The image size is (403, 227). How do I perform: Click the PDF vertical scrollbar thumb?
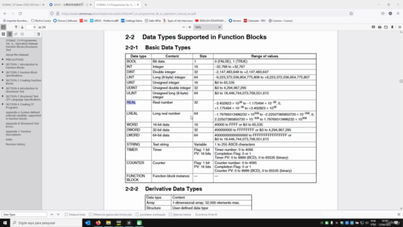(x=401, y=81)
